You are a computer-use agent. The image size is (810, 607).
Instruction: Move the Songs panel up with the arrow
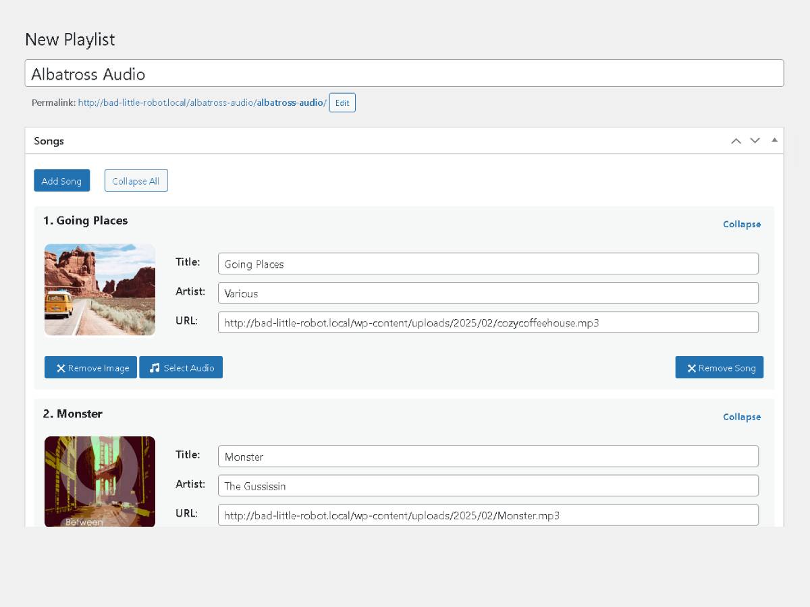[736, 141]
